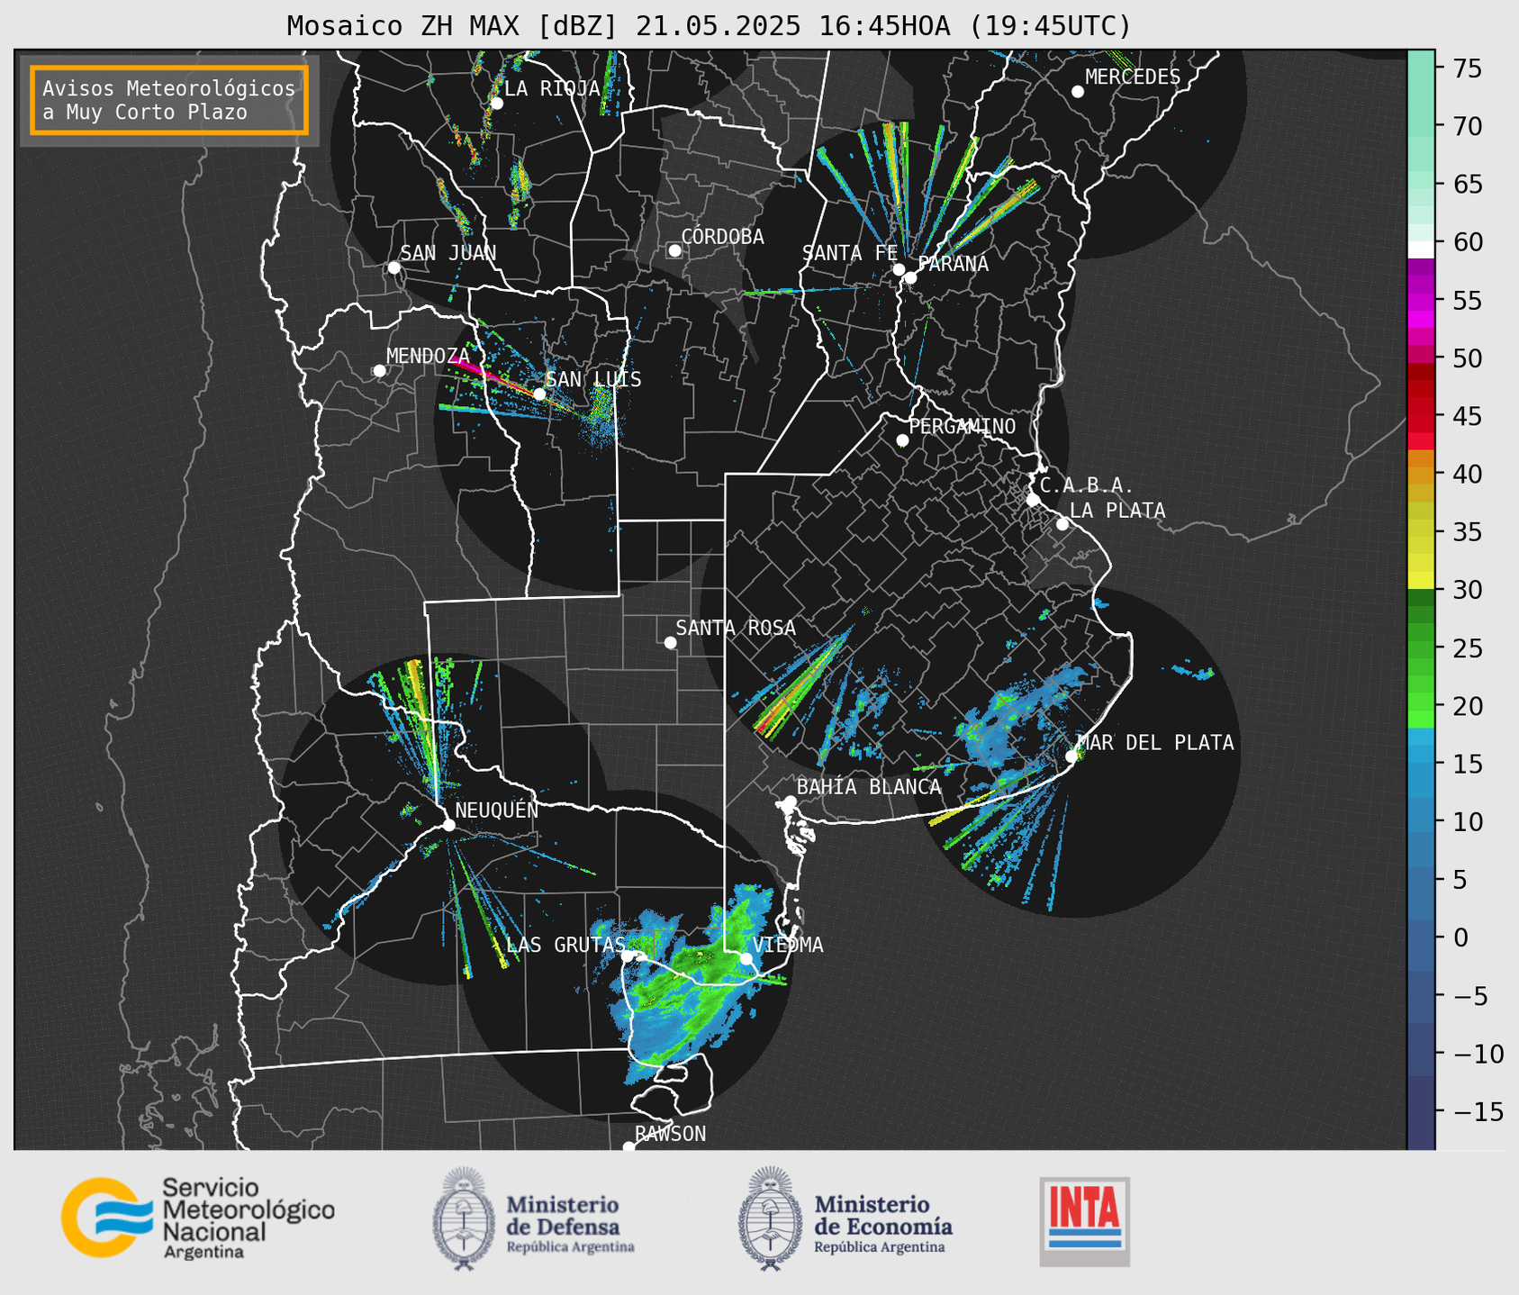Click the MERCEDES label text
This screenshot has width=1519, height=1295.
1133,77
